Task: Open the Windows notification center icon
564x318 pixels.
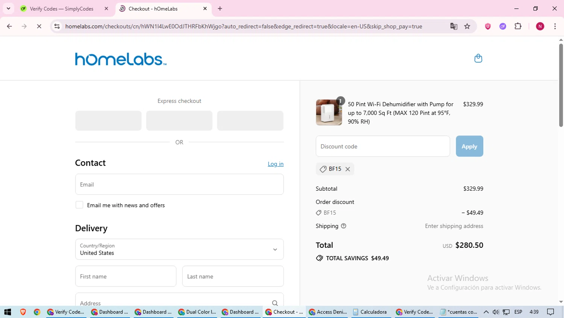Action: (x=551, y=312)
